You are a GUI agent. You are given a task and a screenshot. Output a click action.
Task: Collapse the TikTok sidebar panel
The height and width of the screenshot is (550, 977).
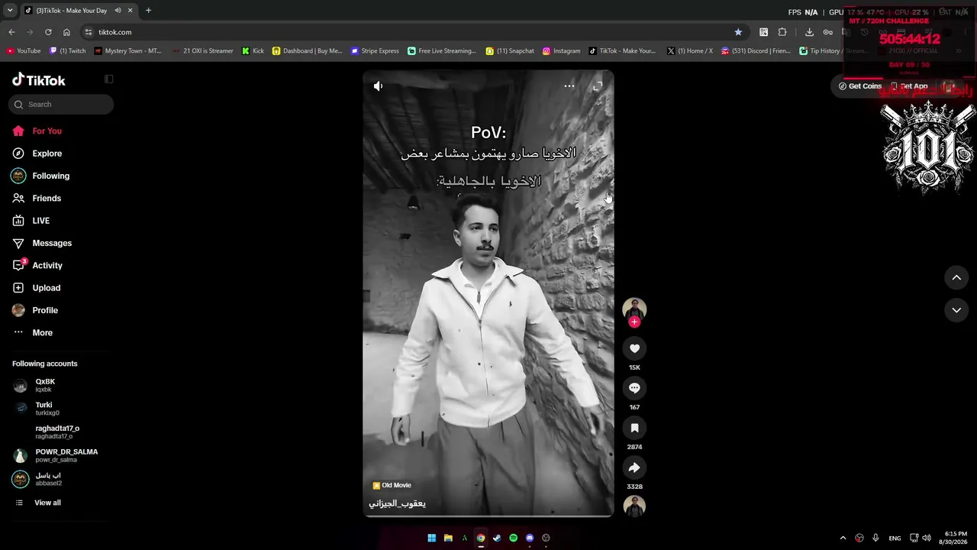(x=109, y=79)
